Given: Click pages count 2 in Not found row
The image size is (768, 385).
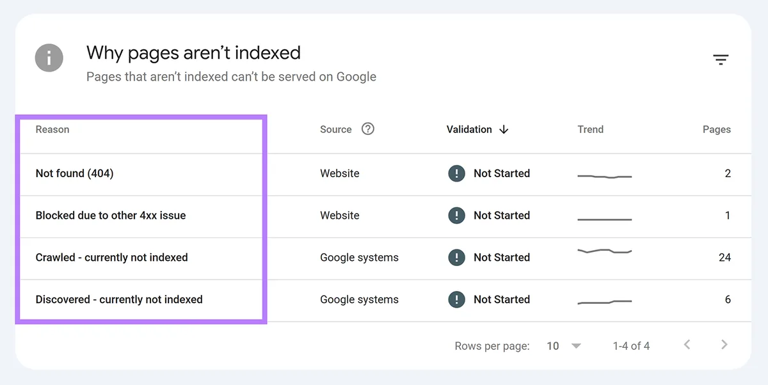Looking at the screenshot, I should coord(728,173).
